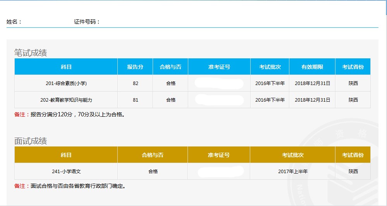This screenshot has height=206, width=387.
Task: Select the 201-综合素质(小学) subject cell
Action: 66,83
